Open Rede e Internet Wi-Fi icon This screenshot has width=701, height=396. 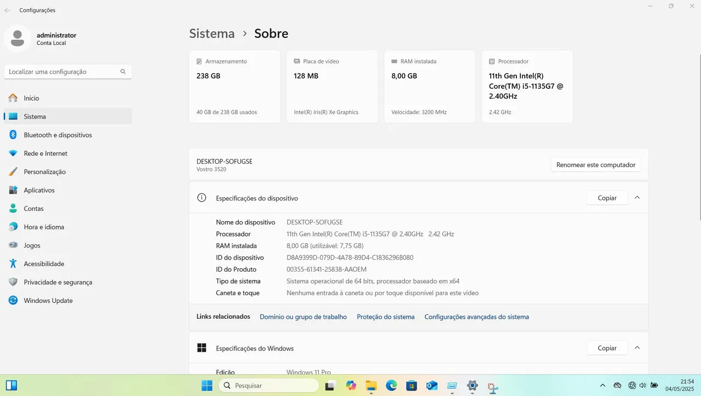click(13, 153)
